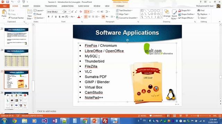Click to add notes field
Image resolution: width=222 pixels, height=124 pixels.
click(x=46, y=111)
